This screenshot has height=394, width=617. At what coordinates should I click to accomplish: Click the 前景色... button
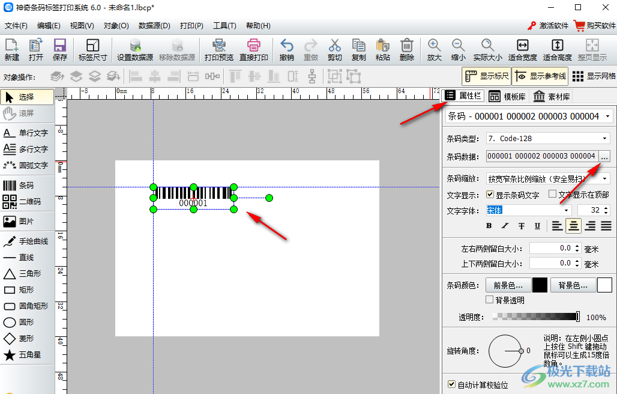[508, 285]
